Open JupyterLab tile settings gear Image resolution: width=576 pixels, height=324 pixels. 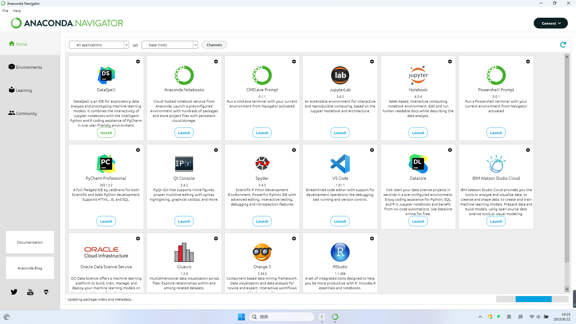(372, 61)
